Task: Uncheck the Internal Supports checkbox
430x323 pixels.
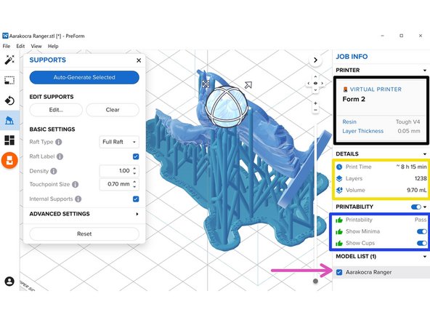Action: (136, 199)
